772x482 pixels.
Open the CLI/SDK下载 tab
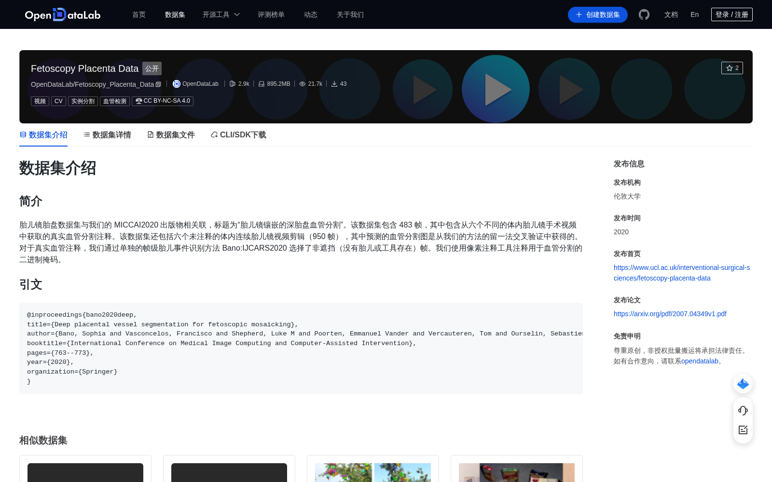[x=238, y=135]
